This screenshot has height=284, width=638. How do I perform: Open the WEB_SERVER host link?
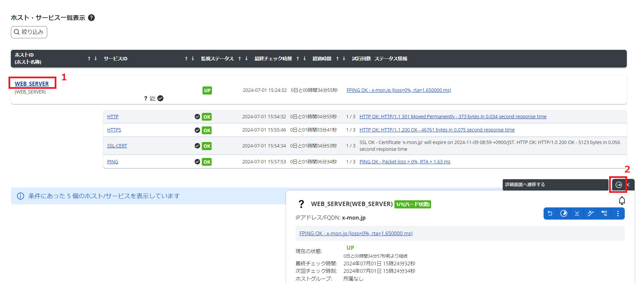(x=32, y=84)
